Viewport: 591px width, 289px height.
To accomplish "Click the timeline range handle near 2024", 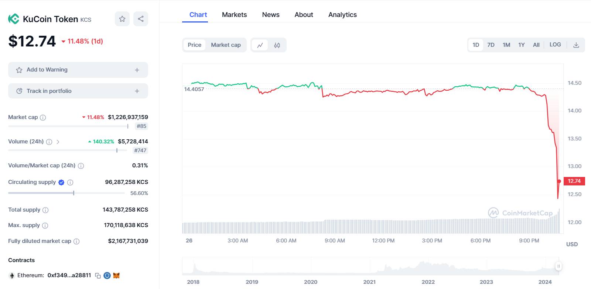I will click(558, 266).
